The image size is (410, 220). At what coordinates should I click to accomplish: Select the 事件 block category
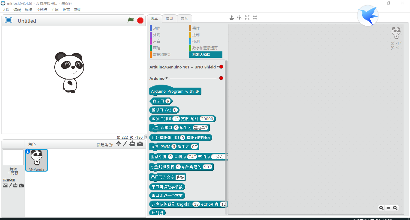[x=196, y=28]
